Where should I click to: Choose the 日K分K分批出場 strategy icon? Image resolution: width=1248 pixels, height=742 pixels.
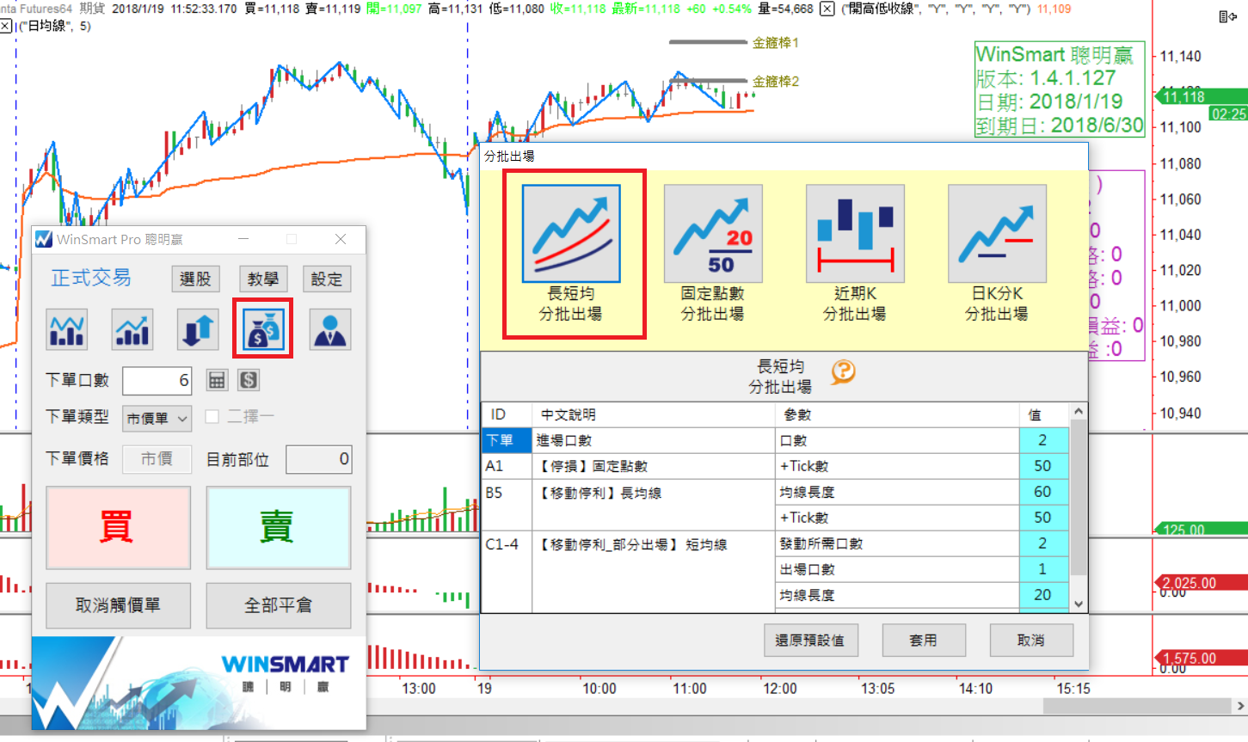[997, 234]
